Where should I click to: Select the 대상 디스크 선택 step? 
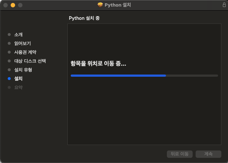pos(30,61)
